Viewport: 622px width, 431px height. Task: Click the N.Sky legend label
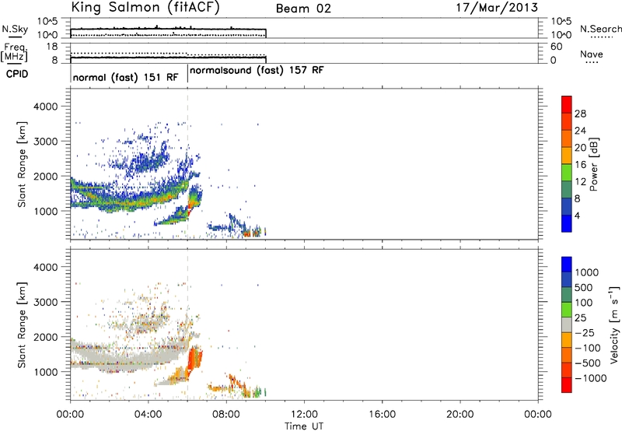pos(15,29)
